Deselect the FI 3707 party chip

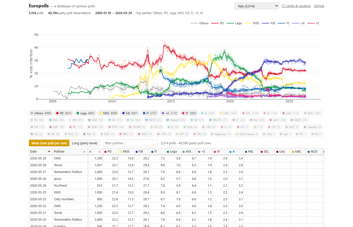tap(150, 113)
